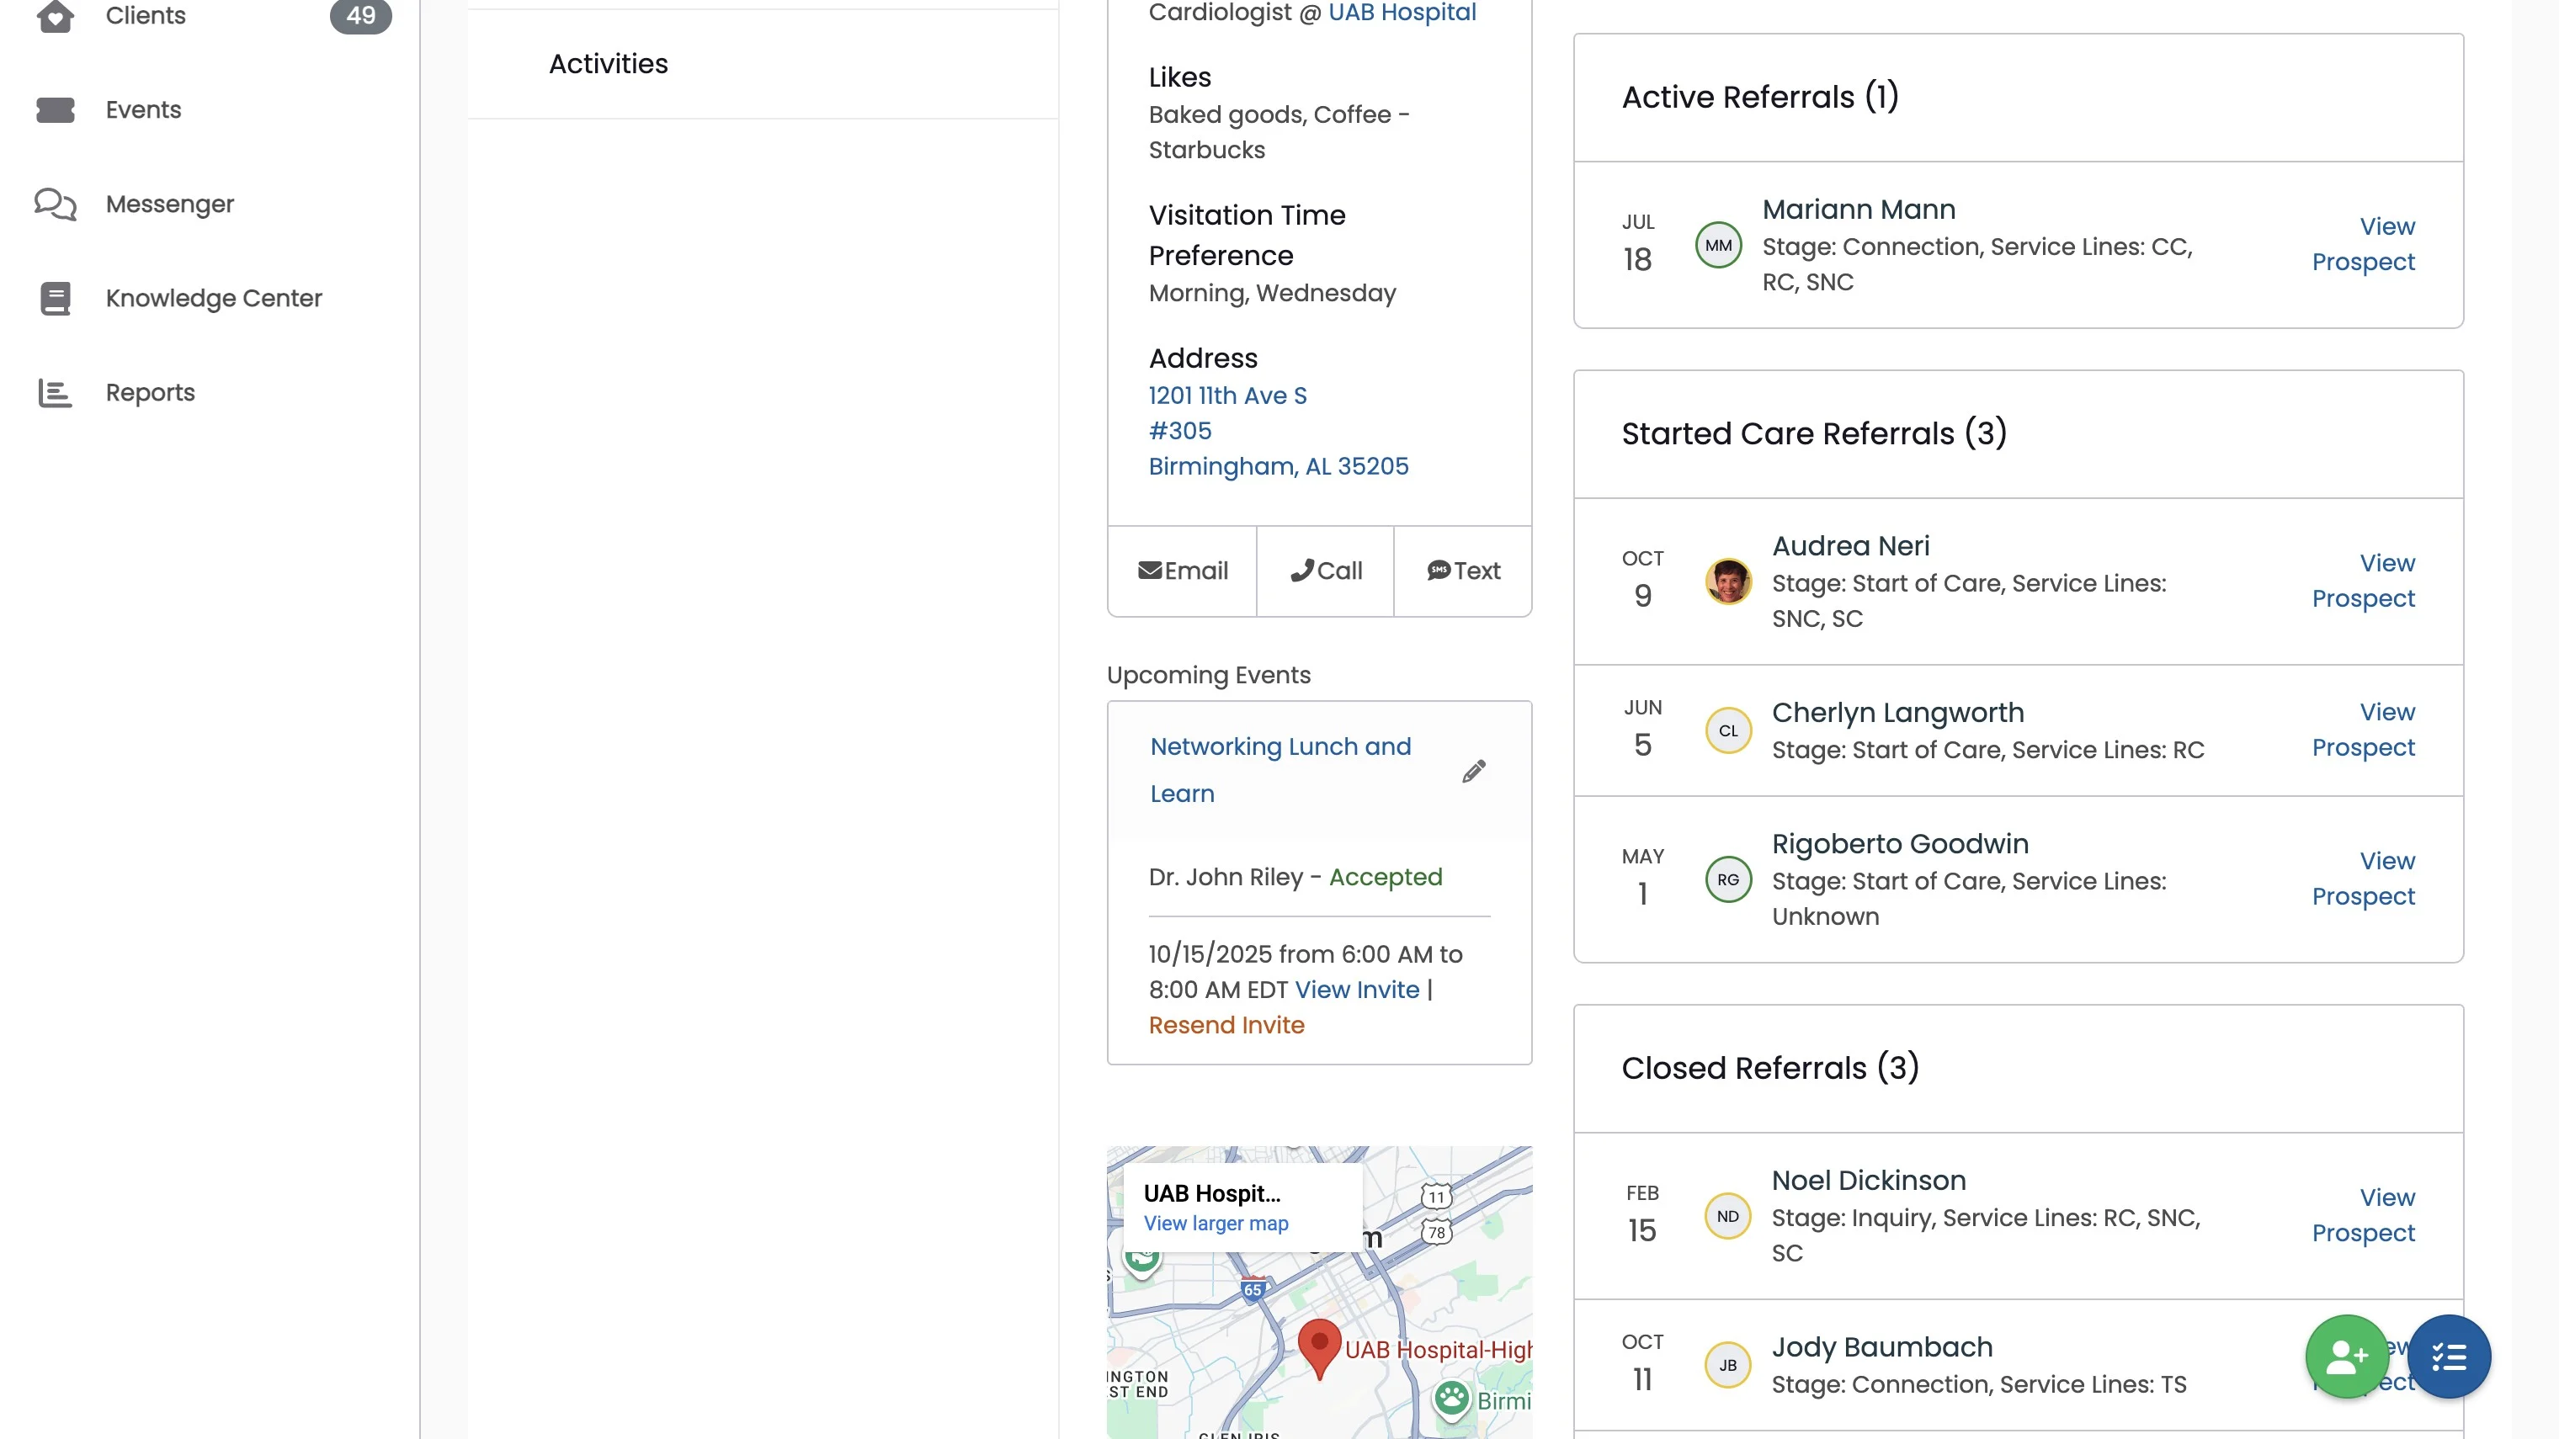
Task: Click the Email contact button
Action: (x=1182, y=571)
